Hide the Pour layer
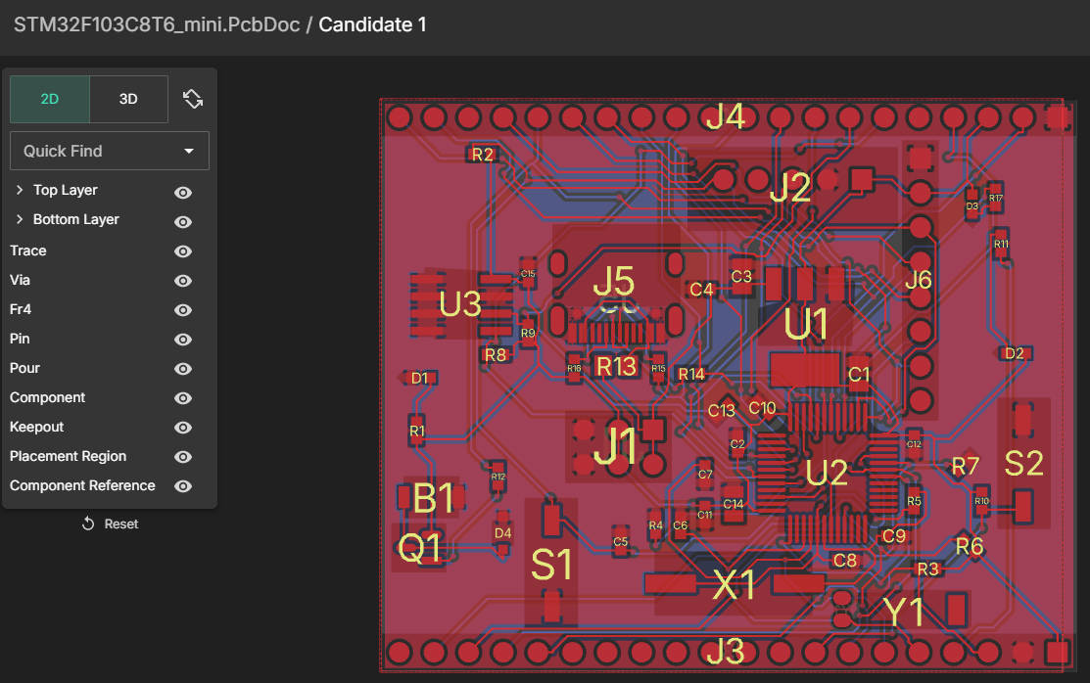1090x683 pixels. click(183, 368)
